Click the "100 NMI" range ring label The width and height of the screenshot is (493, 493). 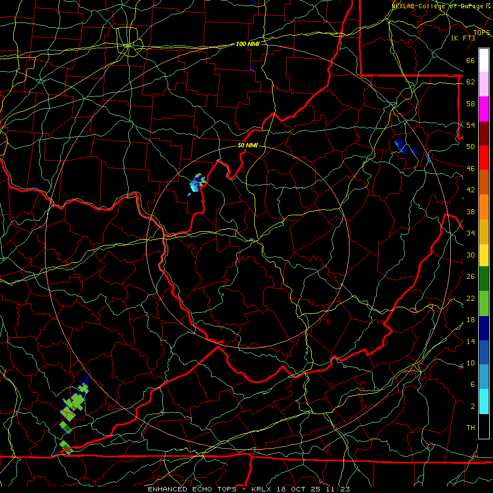click(248, 44)
